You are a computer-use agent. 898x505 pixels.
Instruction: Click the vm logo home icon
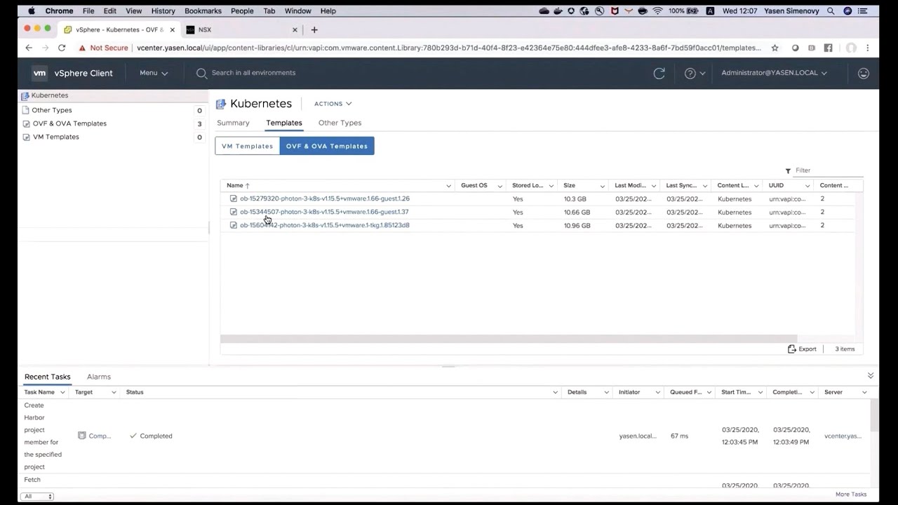[40, 73]
